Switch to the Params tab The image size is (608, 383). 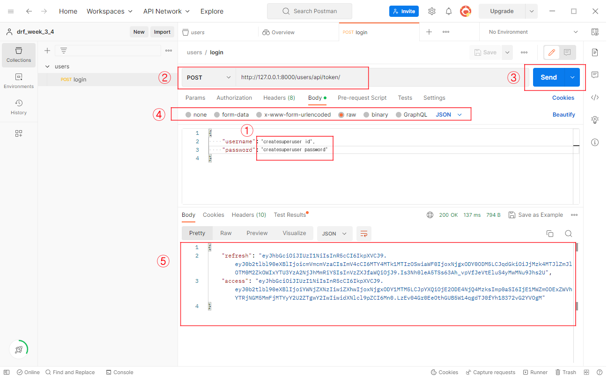195,98
